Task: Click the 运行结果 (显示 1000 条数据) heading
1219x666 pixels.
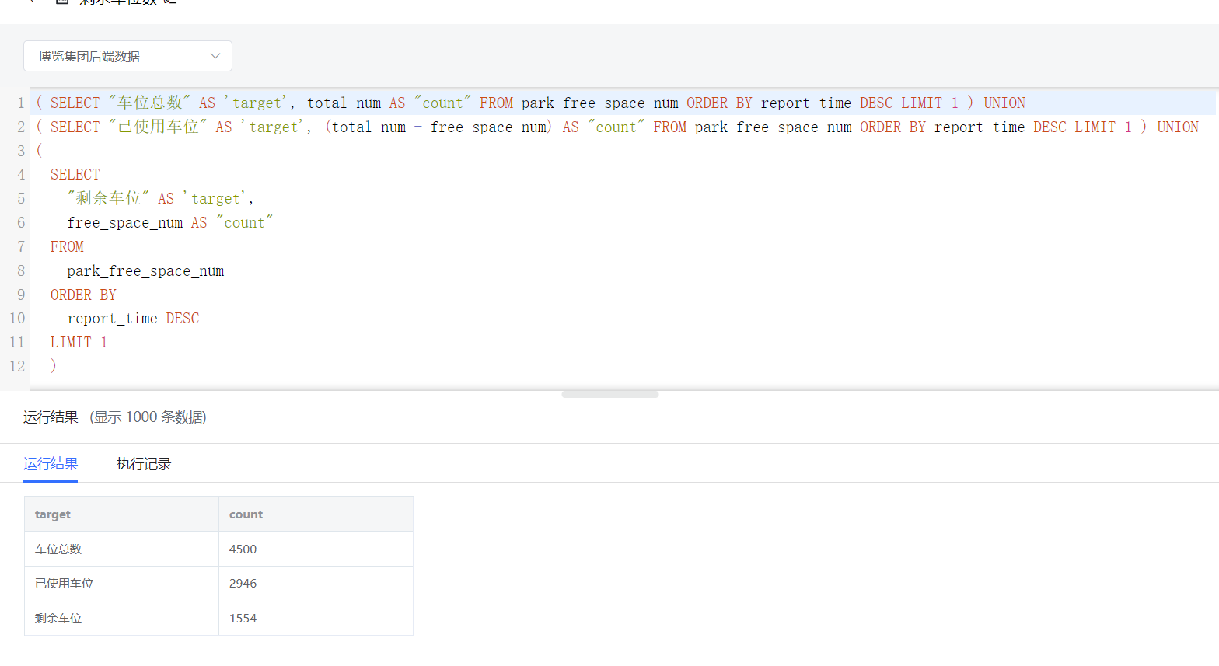Action: click(x=115, y=417)
